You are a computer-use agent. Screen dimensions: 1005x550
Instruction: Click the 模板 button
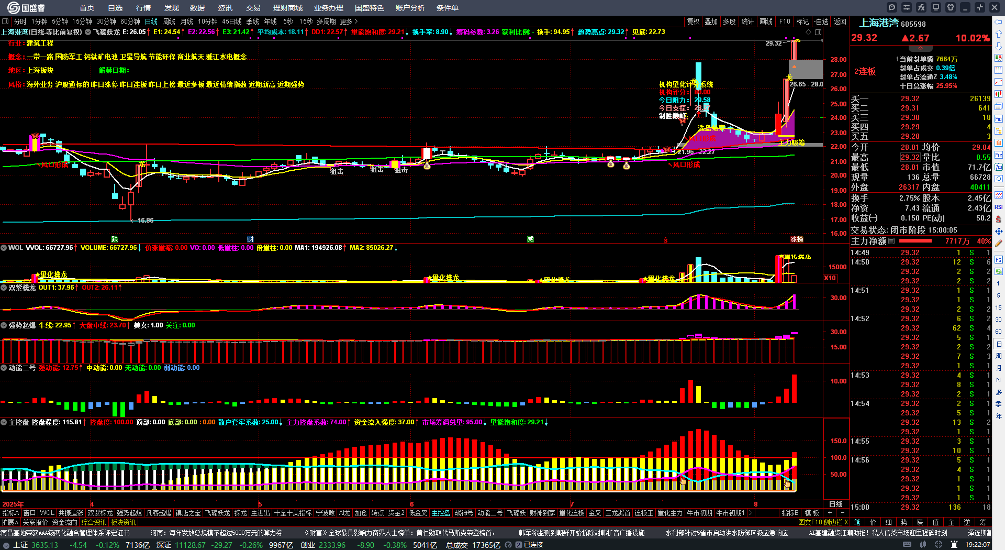[812, 513]
